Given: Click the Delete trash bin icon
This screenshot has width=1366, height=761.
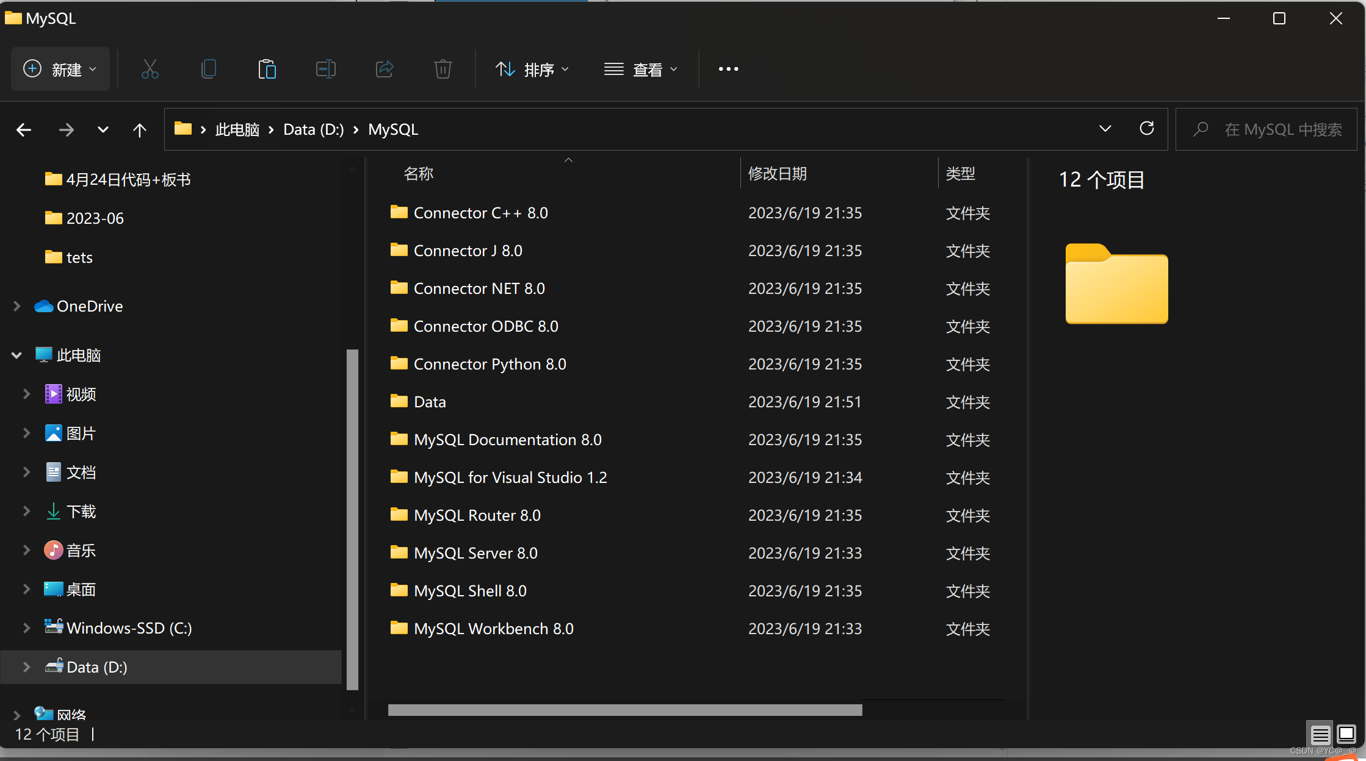Looking at the screenshot, I should tap(443, 69).
